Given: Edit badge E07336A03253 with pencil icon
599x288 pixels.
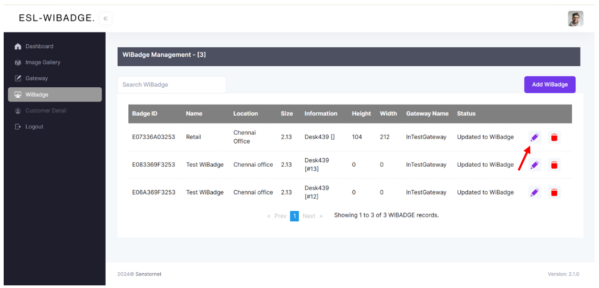Looking at the screenshot, I should 534,137.
